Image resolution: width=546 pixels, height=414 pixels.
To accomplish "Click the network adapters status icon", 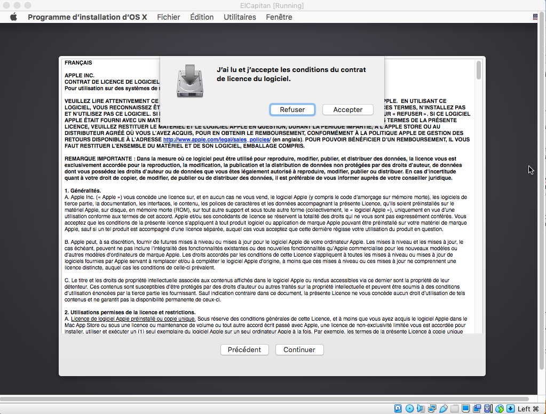I will pos(432,409).
